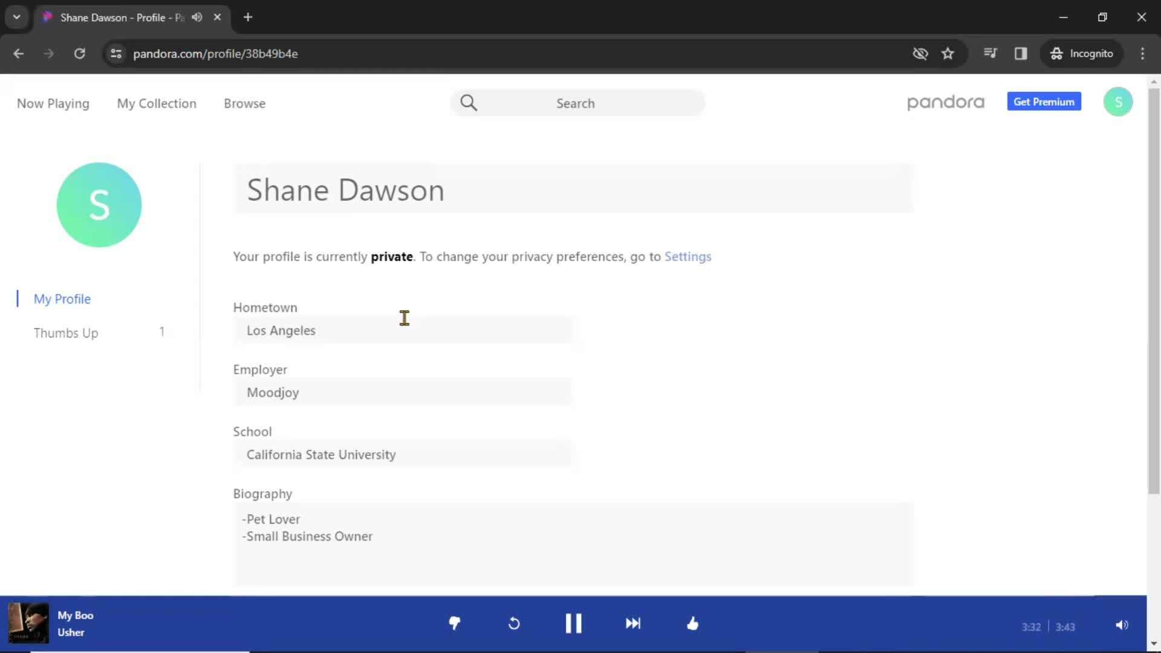Open the My Boo album art thumbnail

pyautogui.click(x=28, y=623)
